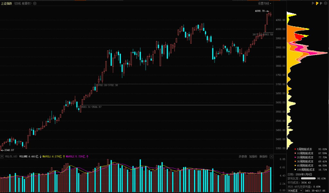Toggle the 60周期前成本 legend entry

[x=305, y=165]
